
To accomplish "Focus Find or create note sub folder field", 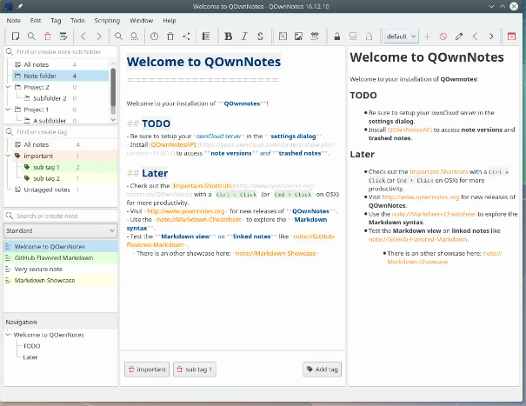I will (60, 51).
